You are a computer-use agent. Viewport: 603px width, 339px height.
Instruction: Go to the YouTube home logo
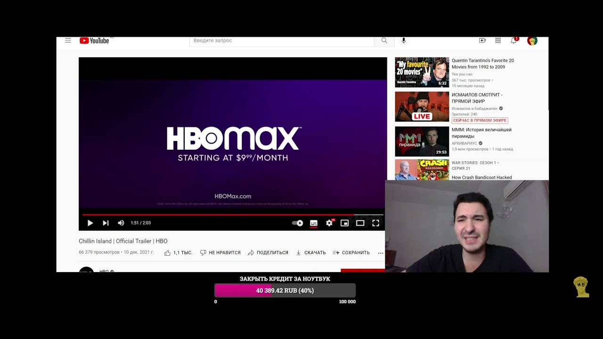(x=94, y=40)
